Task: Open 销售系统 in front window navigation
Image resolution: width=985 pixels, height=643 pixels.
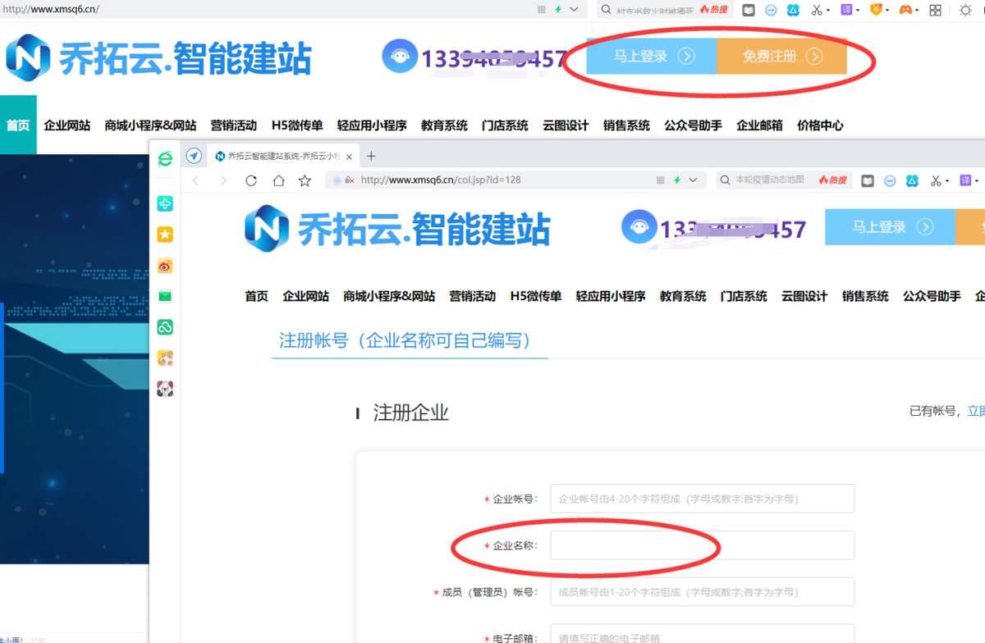Action: point(865,296)
